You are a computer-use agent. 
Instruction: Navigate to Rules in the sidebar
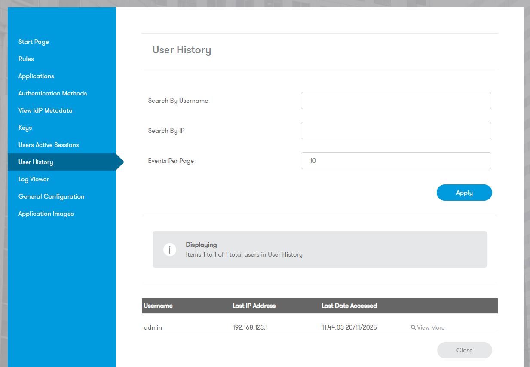pos(26,59)
